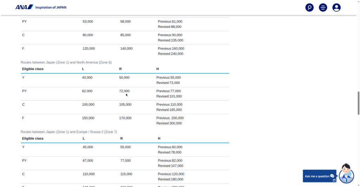Viewport: 360px width, 187px height.
Task: Select Zone 6 Y class L value 40,000
Action: pyautogui.click(x=87, y=78)
